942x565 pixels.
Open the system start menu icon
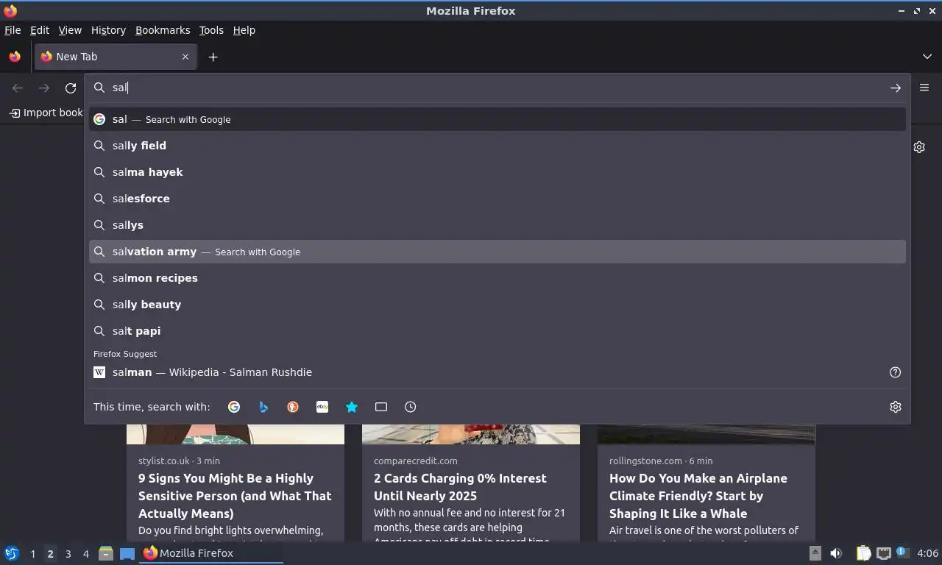point(12,553)
